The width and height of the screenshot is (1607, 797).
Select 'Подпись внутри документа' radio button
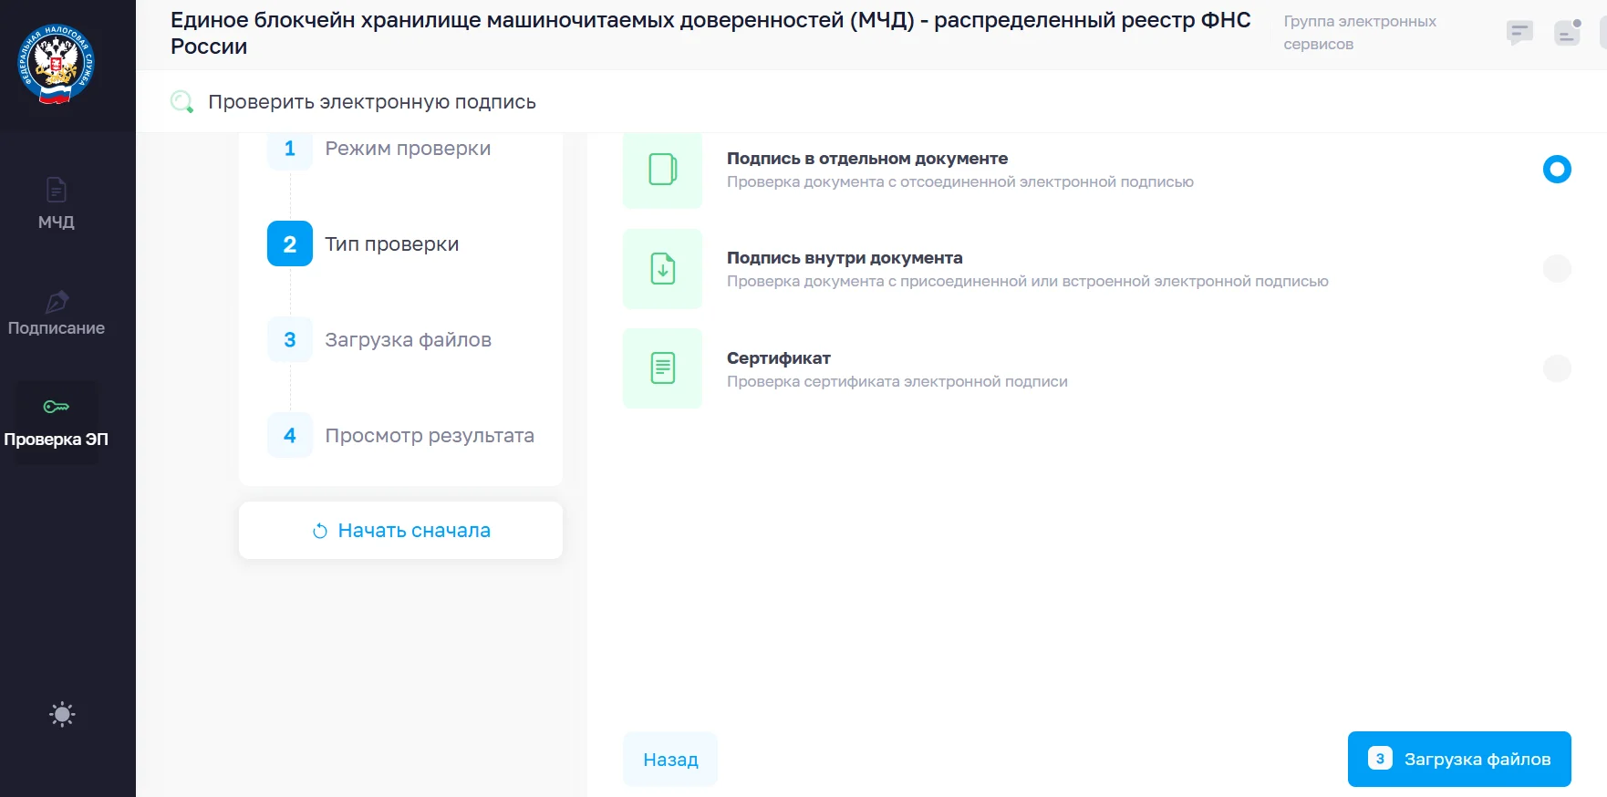click(1556, 269)
